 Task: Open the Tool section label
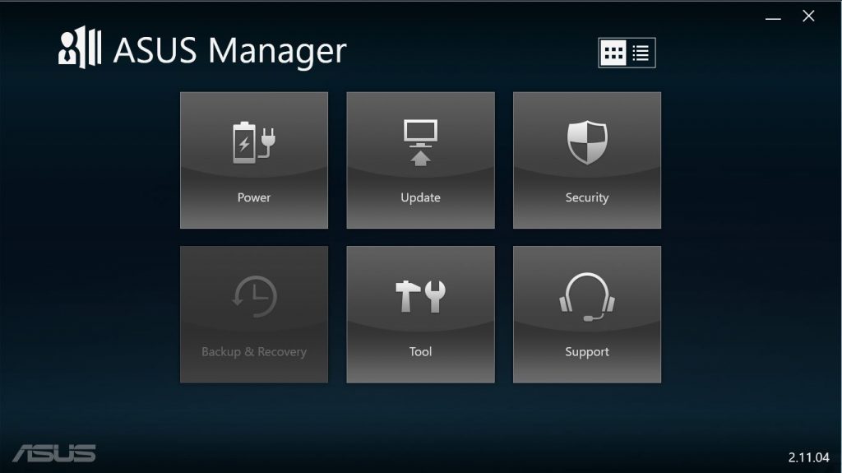pos(420,352)
